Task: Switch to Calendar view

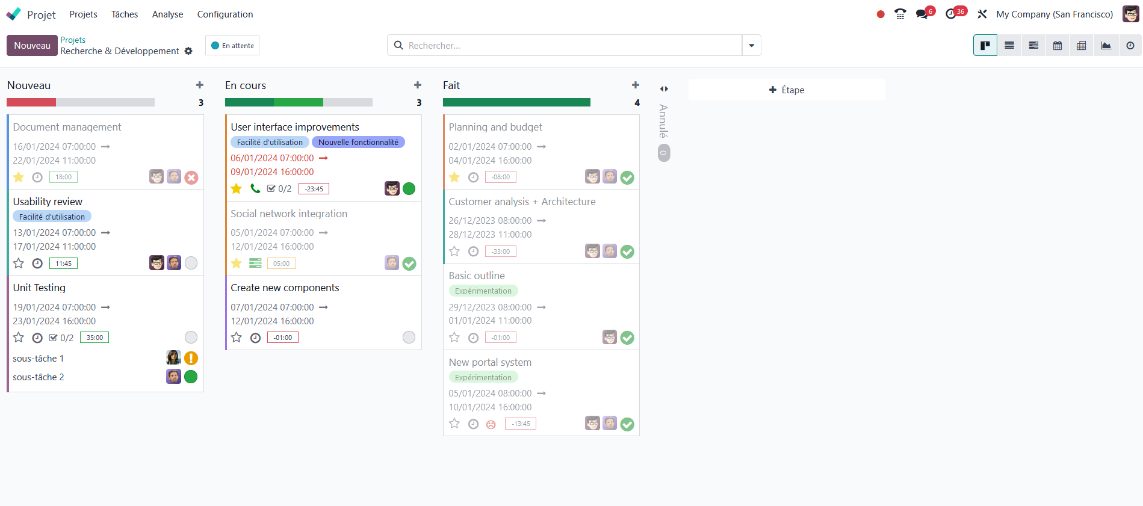Action: [1058, 46]
